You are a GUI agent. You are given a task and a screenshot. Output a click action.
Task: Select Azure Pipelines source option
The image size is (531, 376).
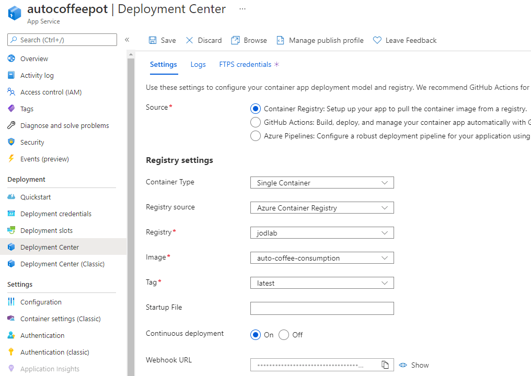pyautogui.click(x=256, y=136)
